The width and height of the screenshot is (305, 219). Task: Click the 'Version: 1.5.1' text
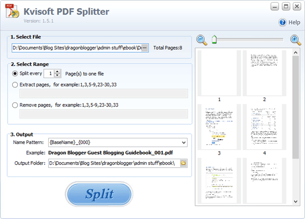point(39,21)
